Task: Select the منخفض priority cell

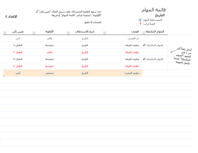Action: pyautogui.click(x=50, y=73)
